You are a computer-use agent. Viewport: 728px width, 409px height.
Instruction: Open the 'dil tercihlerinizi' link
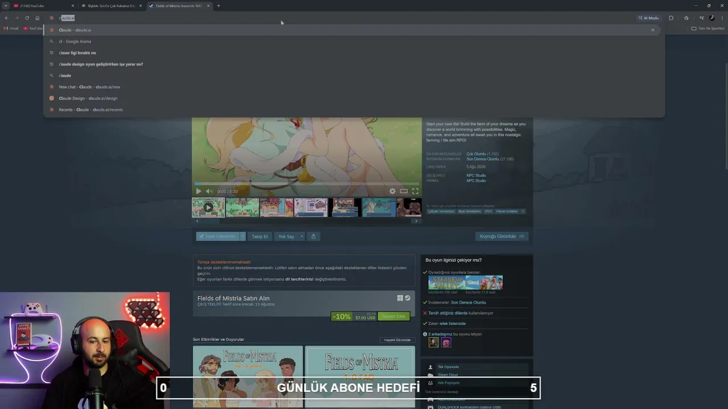click(299, 279)
